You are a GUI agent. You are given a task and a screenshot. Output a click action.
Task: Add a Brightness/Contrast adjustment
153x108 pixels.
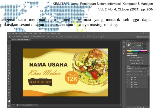[132, 58]
